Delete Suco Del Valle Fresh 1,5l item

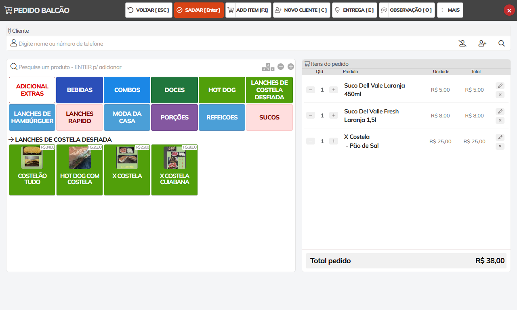coord(500,120)
